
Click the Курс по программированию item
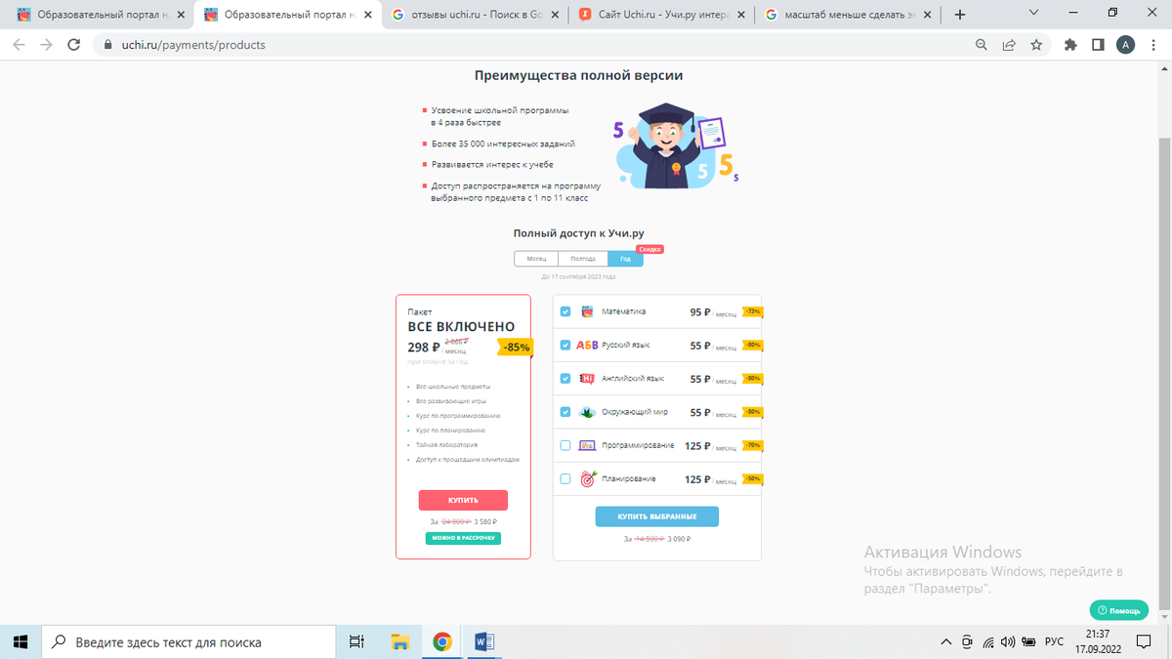[458, 415]
